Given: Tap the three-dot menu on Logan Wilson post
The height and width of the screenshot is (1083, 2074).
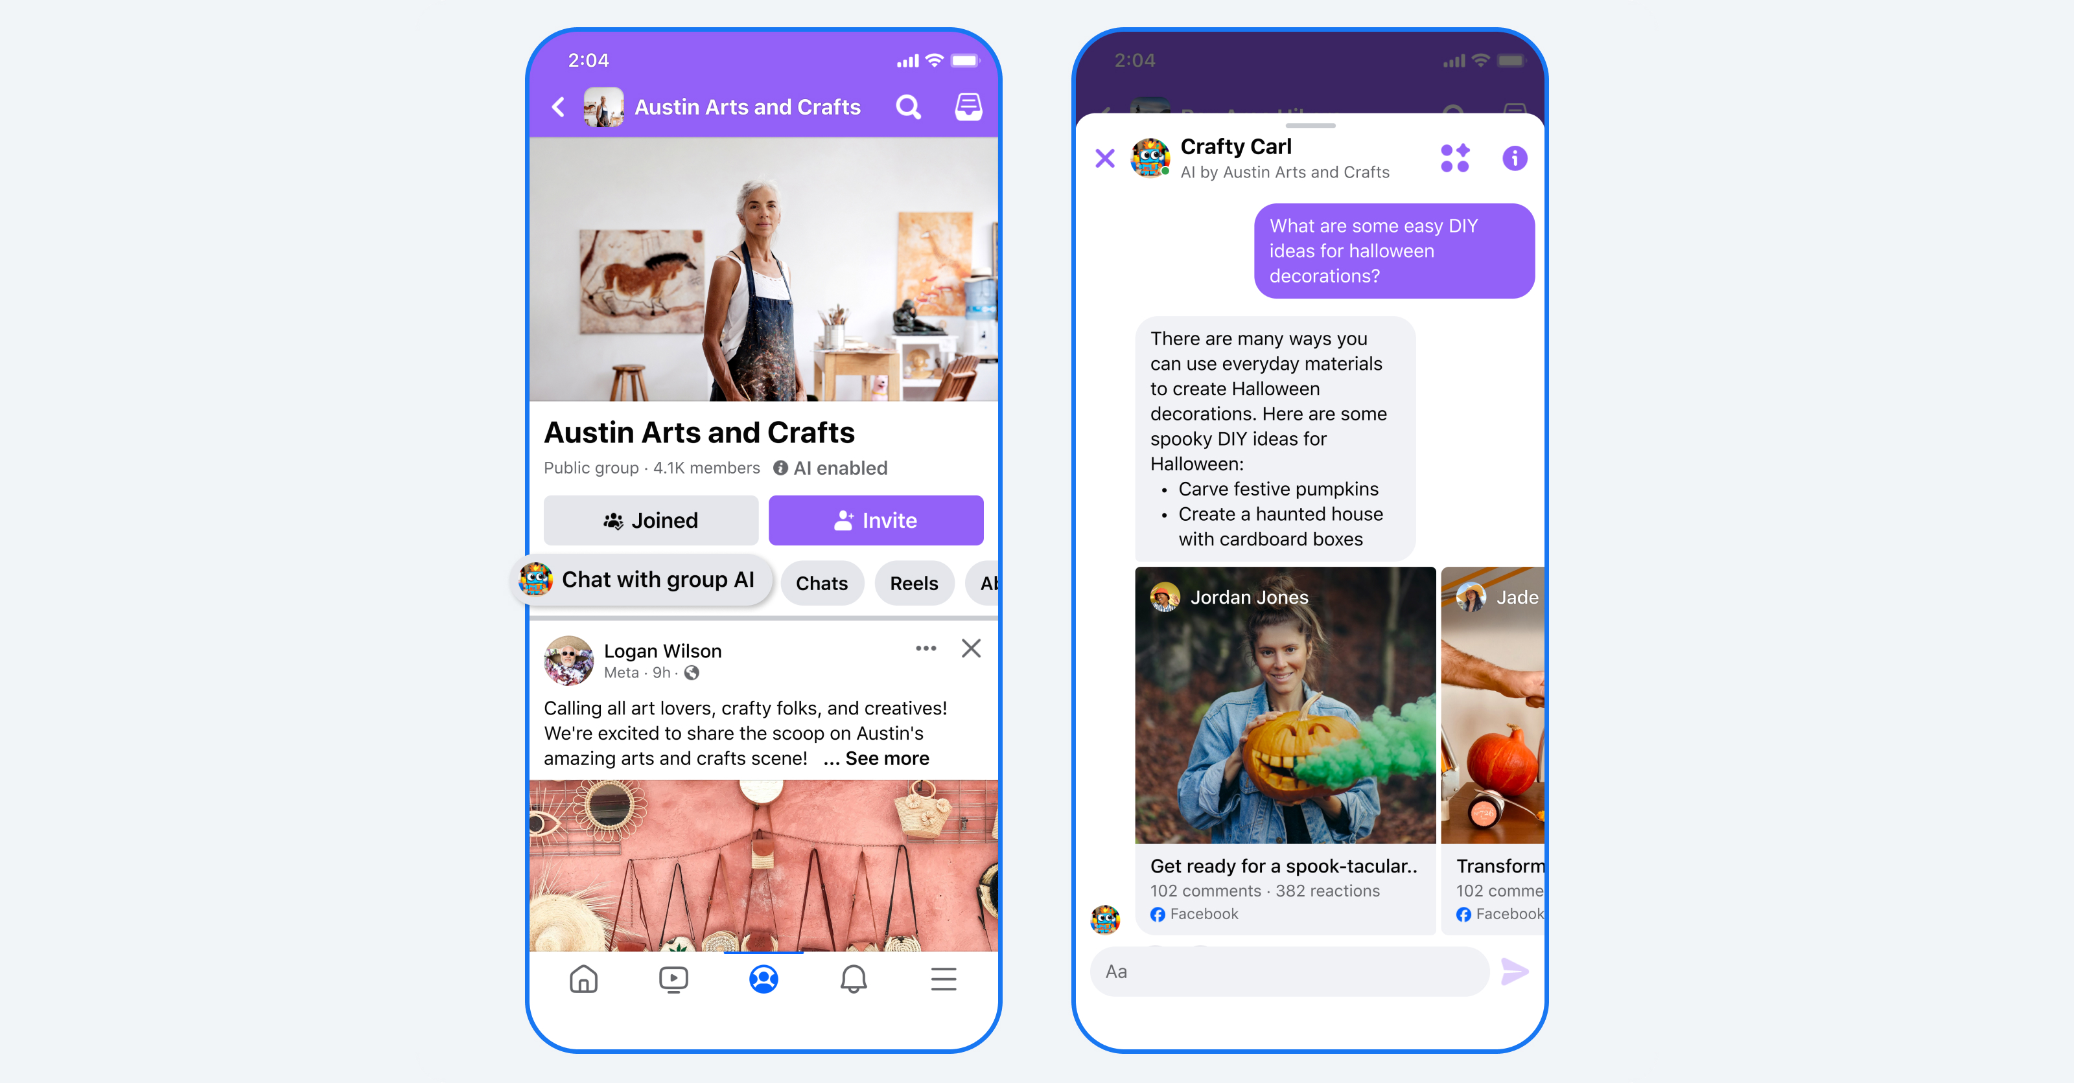Looking at the screenshot, I should pyautogui.click(x=926, y=648).
